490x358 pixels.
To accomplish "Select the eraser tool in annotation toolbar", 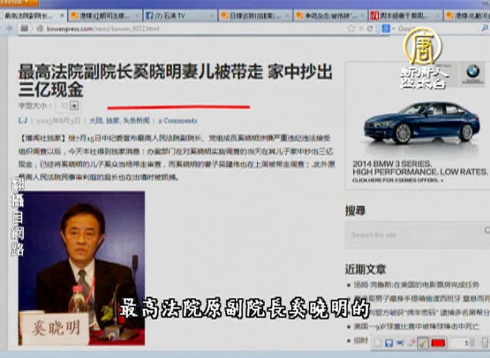I will (411, 343).
